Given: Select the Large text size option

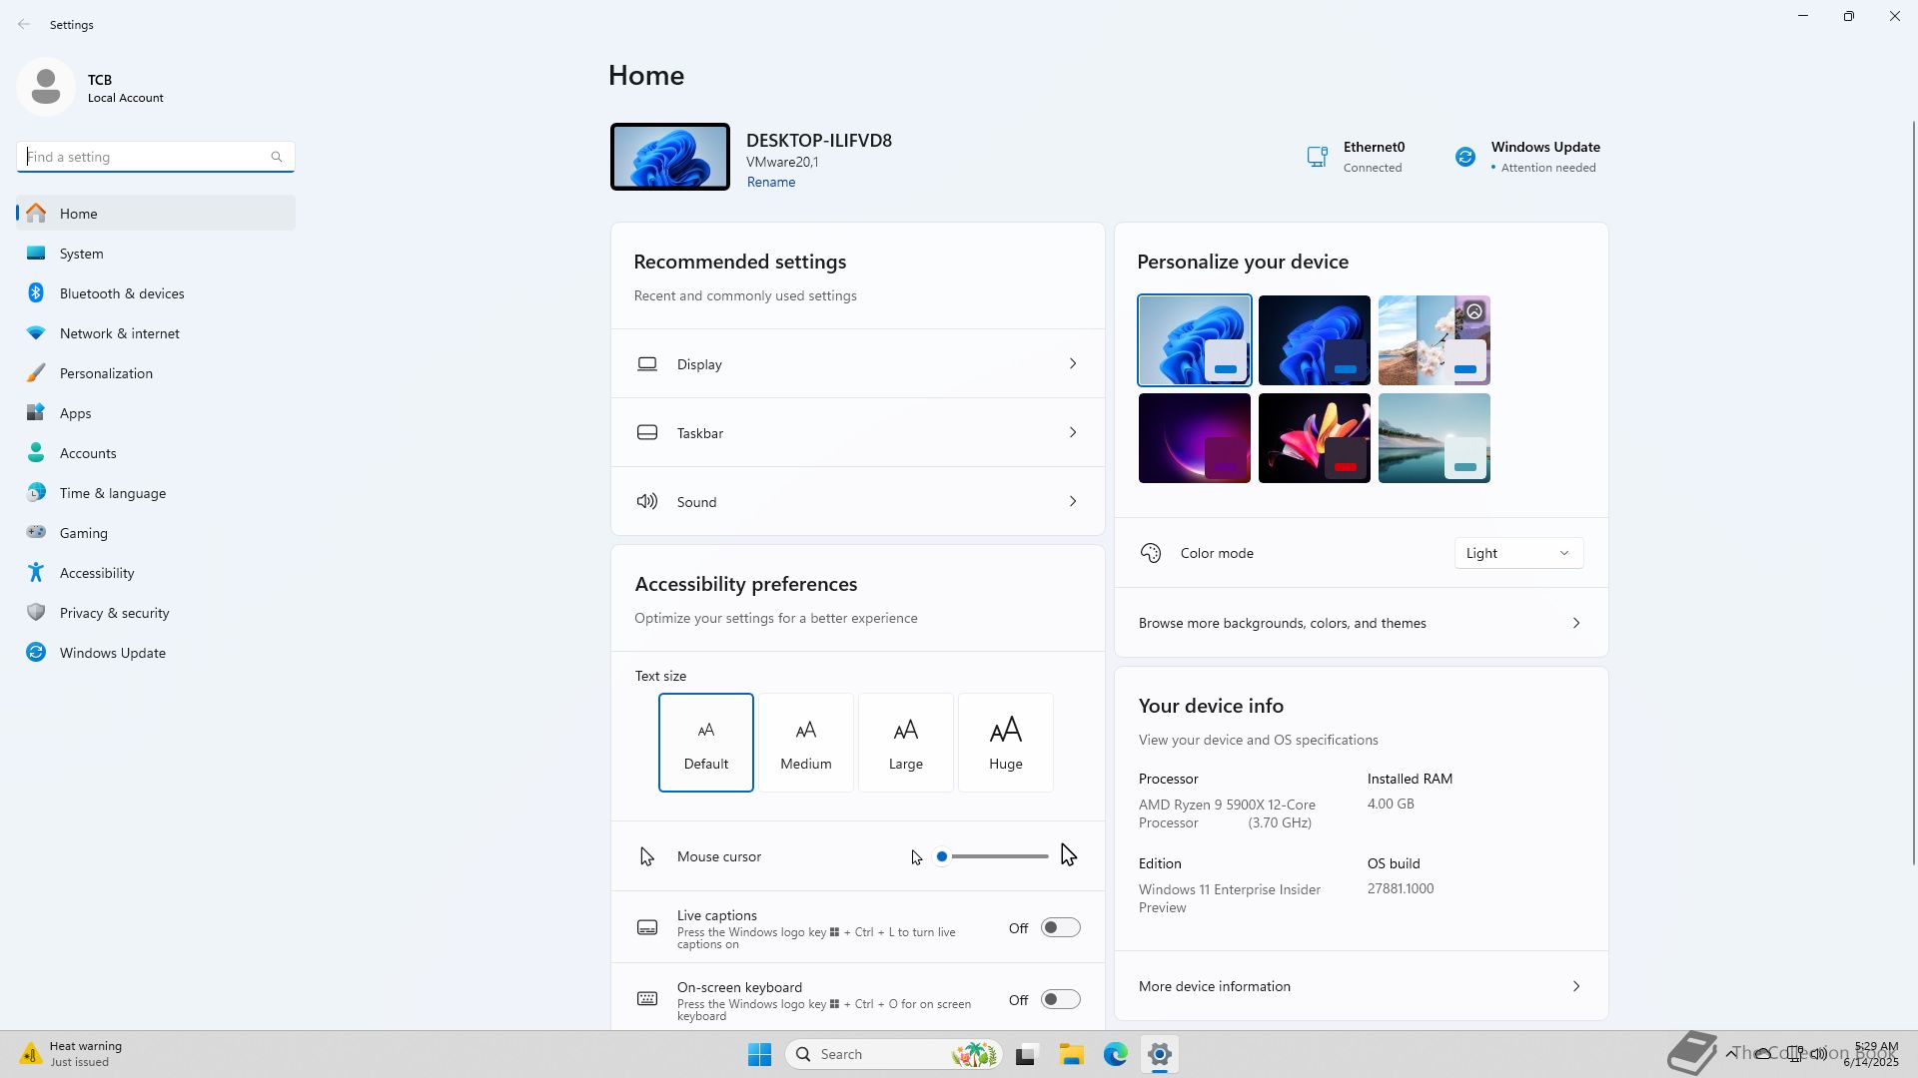Looking at the screenshot, I should pos(905,743).
